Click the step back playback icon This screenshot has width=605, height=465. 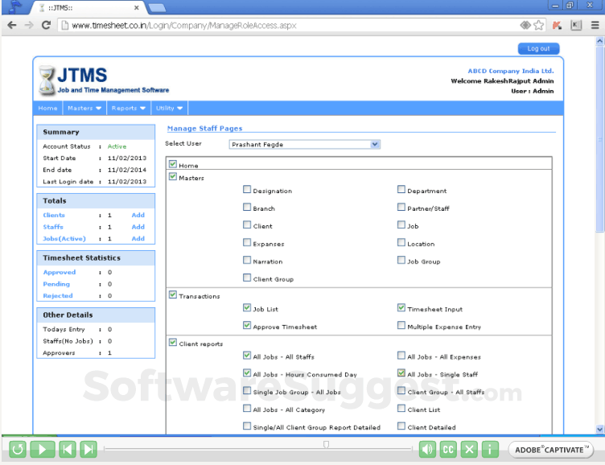point(67,450)
